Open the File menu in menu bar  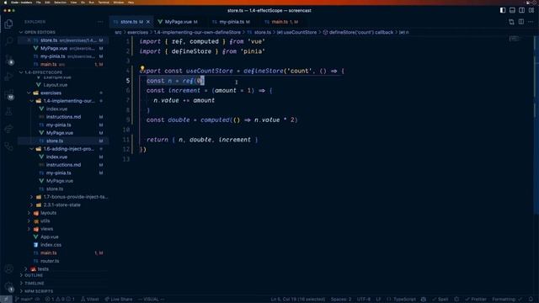(39, 3)
